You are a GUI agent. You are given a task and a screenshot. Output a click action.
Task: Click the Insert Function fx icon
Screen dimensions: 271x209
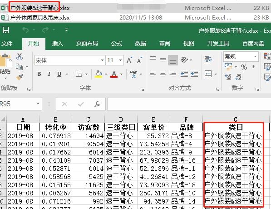pyautogui.click(x=97, y=104)
